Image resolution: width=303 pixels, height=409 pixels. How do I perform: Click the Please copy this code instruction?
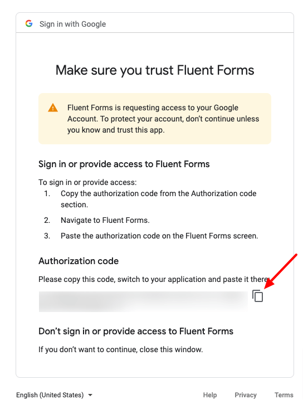(154, 279)
